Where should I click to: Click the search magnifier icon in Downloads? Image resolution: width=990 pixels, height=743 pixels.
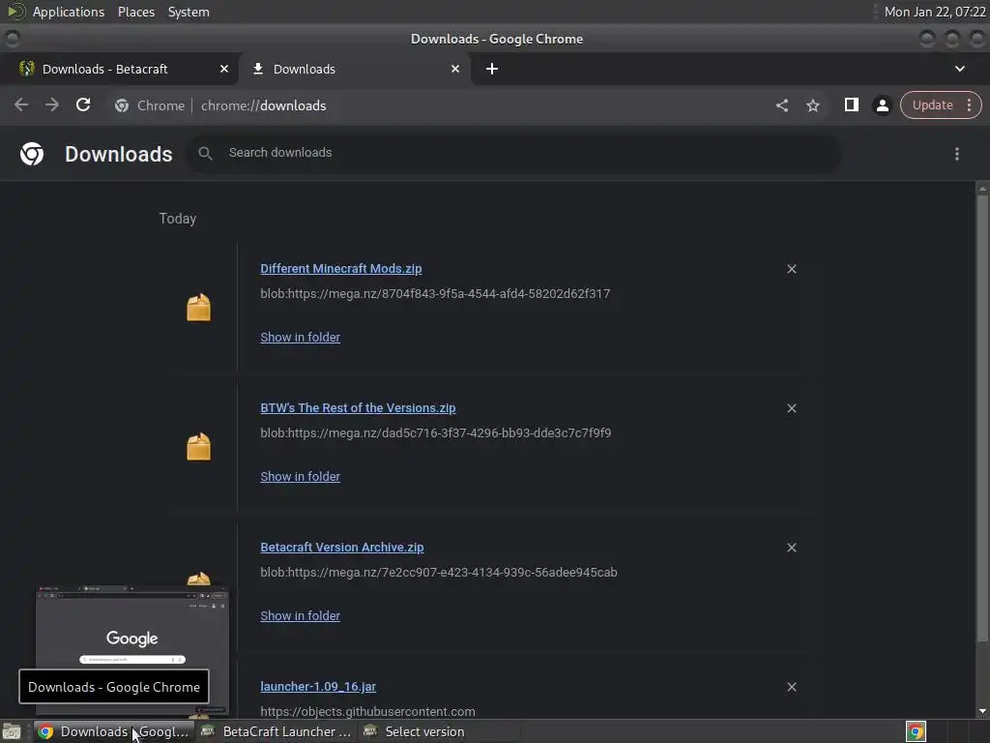[x=205, y=153]
